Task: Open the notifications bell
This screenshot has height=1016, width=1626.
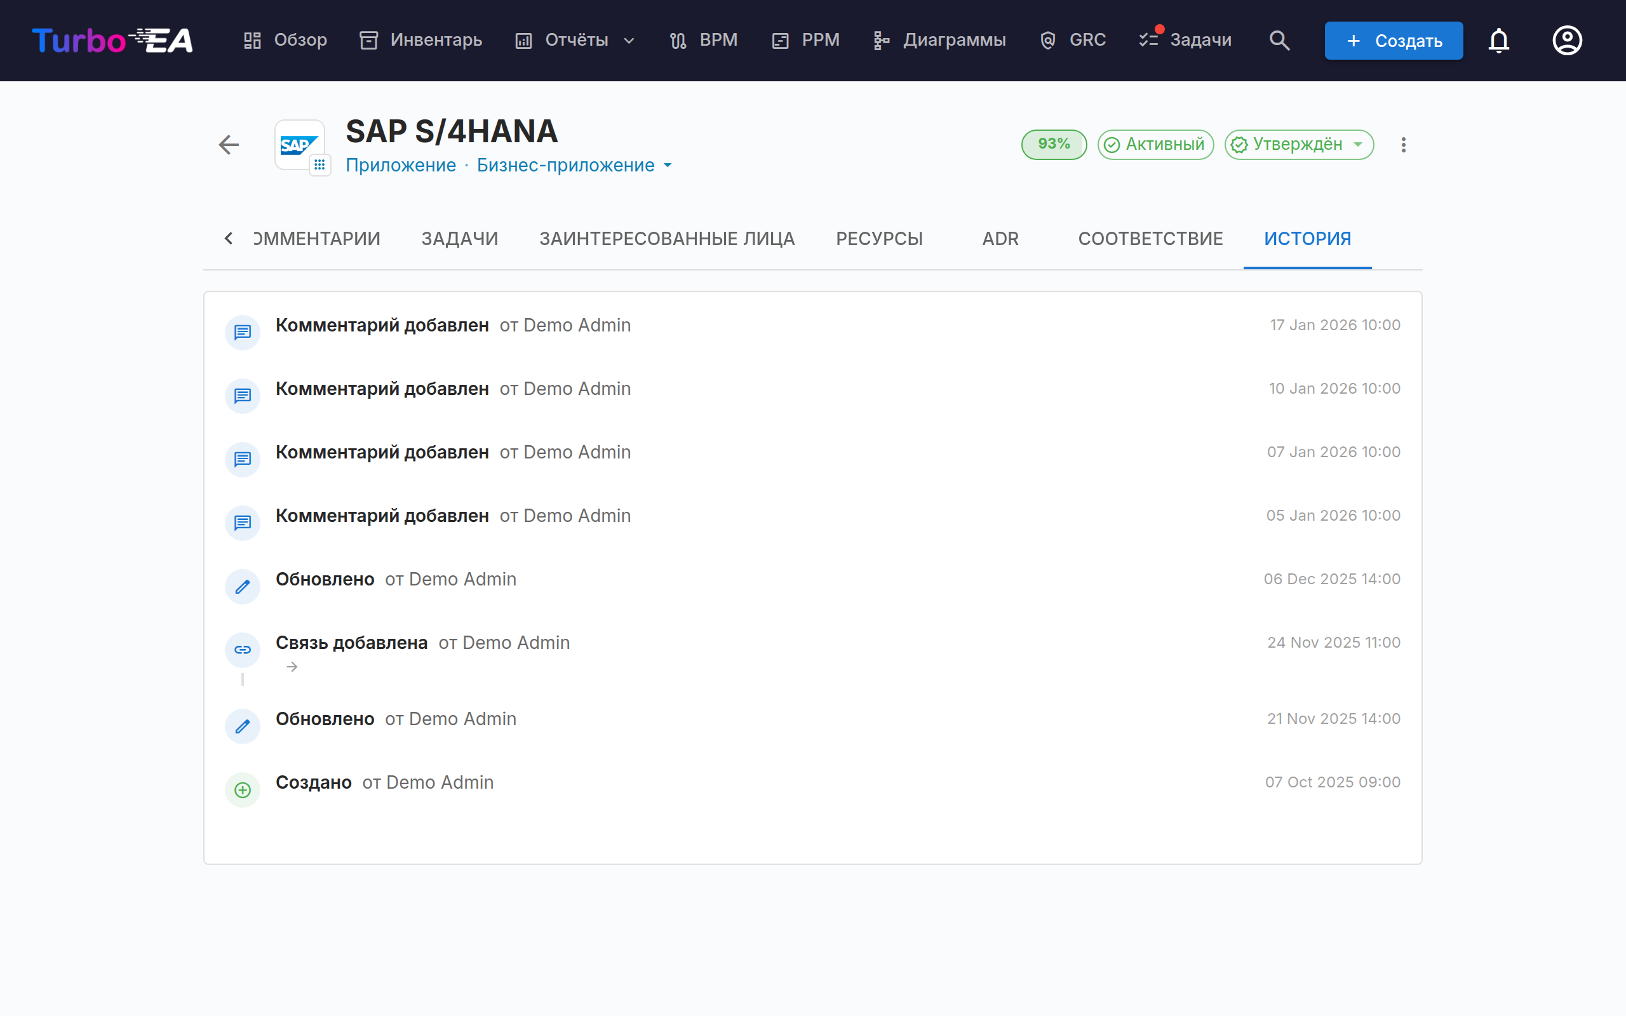Action: [x=1498, y=40]
